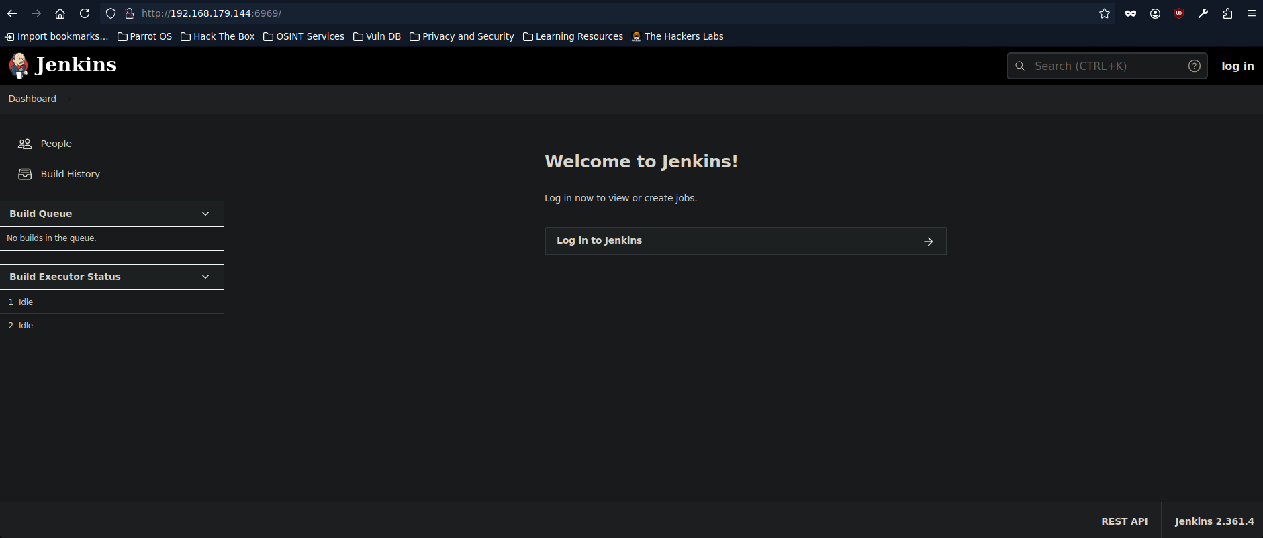Open The Hackers Labs bookmark

pyautogui.click(x=677, y=36)
